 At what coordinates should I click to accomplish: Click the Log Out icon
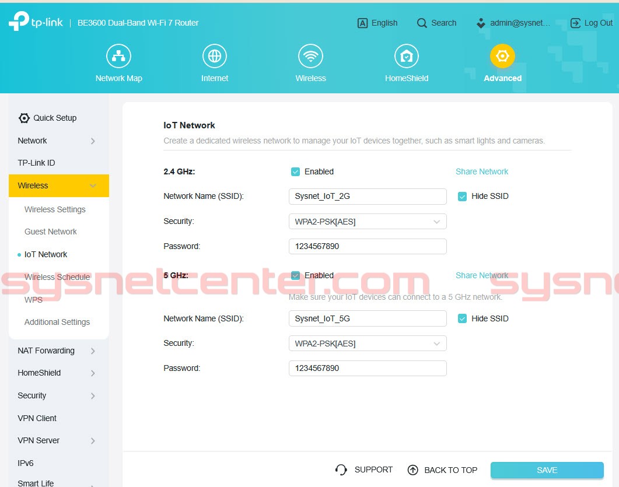pos(575,23)
